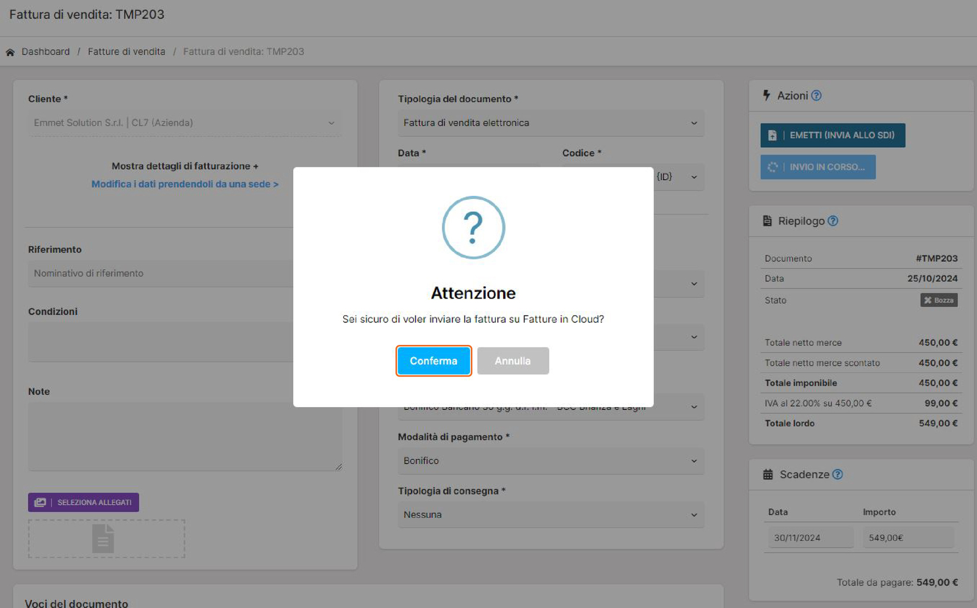Viewport: 977px width, 608px height.
Task: Click the attachment file placeholder icon
Action: point(103,538)
